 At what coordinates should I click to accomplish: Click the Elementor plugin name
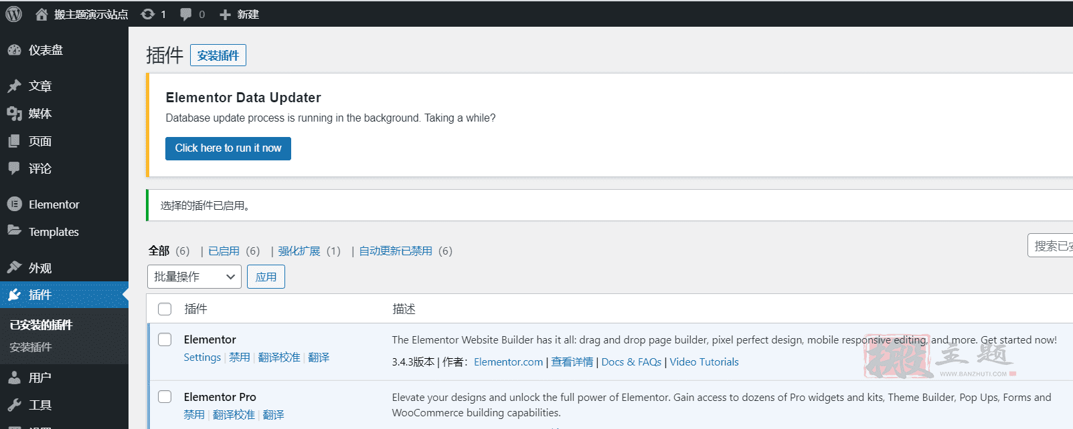coord(210,339)
